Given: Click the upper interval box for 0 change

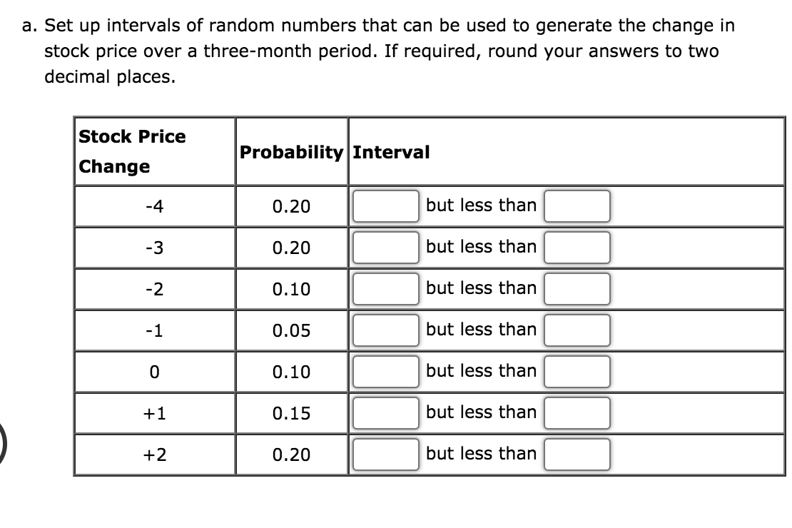Looking at the screenshot, I should 577,371.
